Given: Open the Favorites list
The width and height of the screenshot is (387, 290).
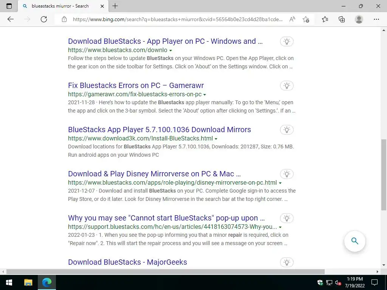Looking at the screenshot, I should [x=325, y=19].
